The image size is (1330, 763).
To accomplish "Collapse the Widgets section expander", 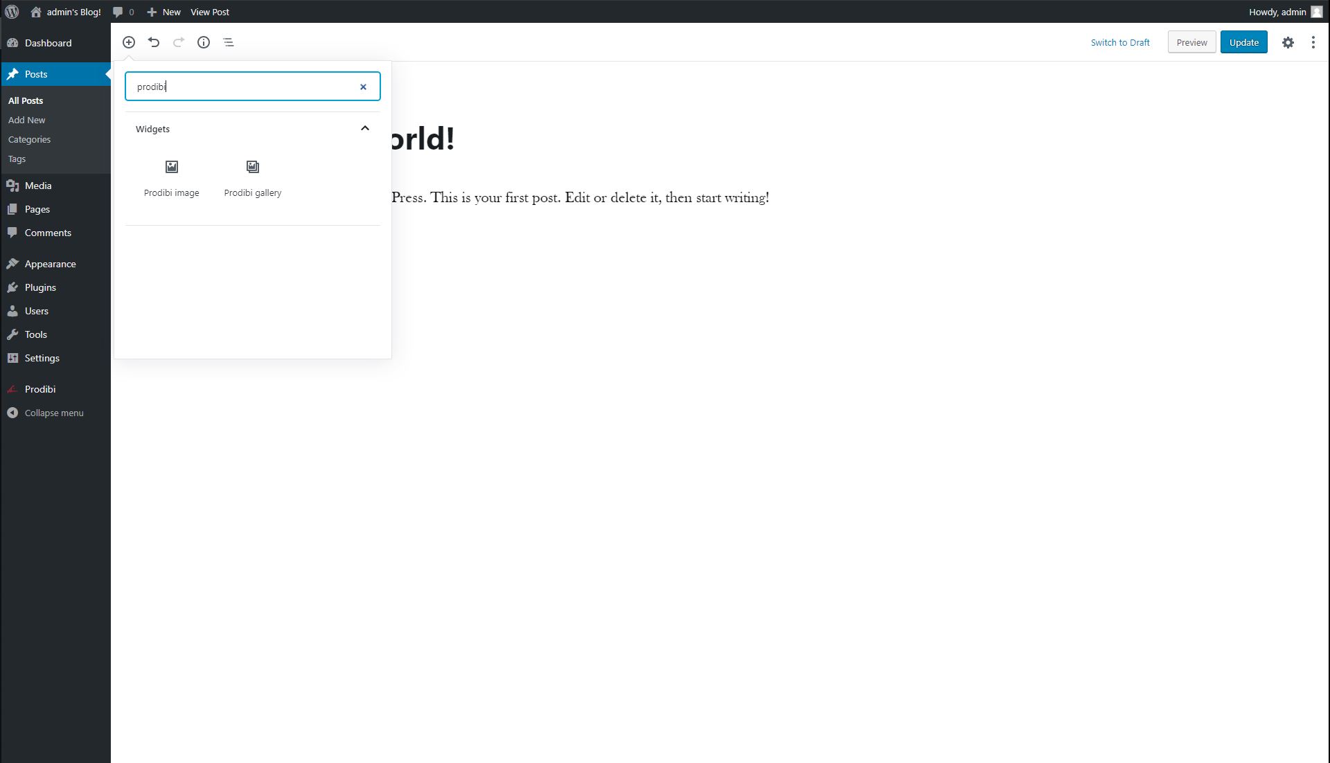I will 365,128.
